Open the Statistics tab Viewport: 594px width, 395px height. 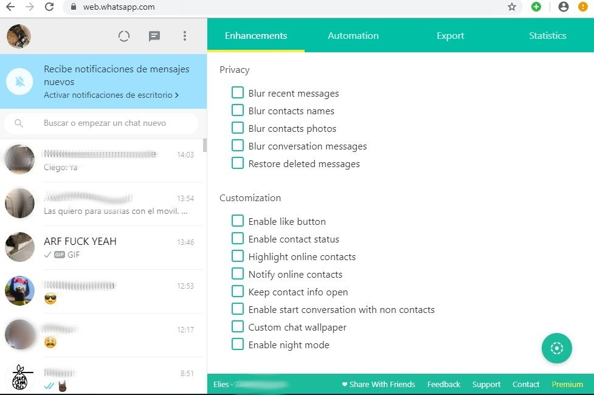click(x=547, y=36)
